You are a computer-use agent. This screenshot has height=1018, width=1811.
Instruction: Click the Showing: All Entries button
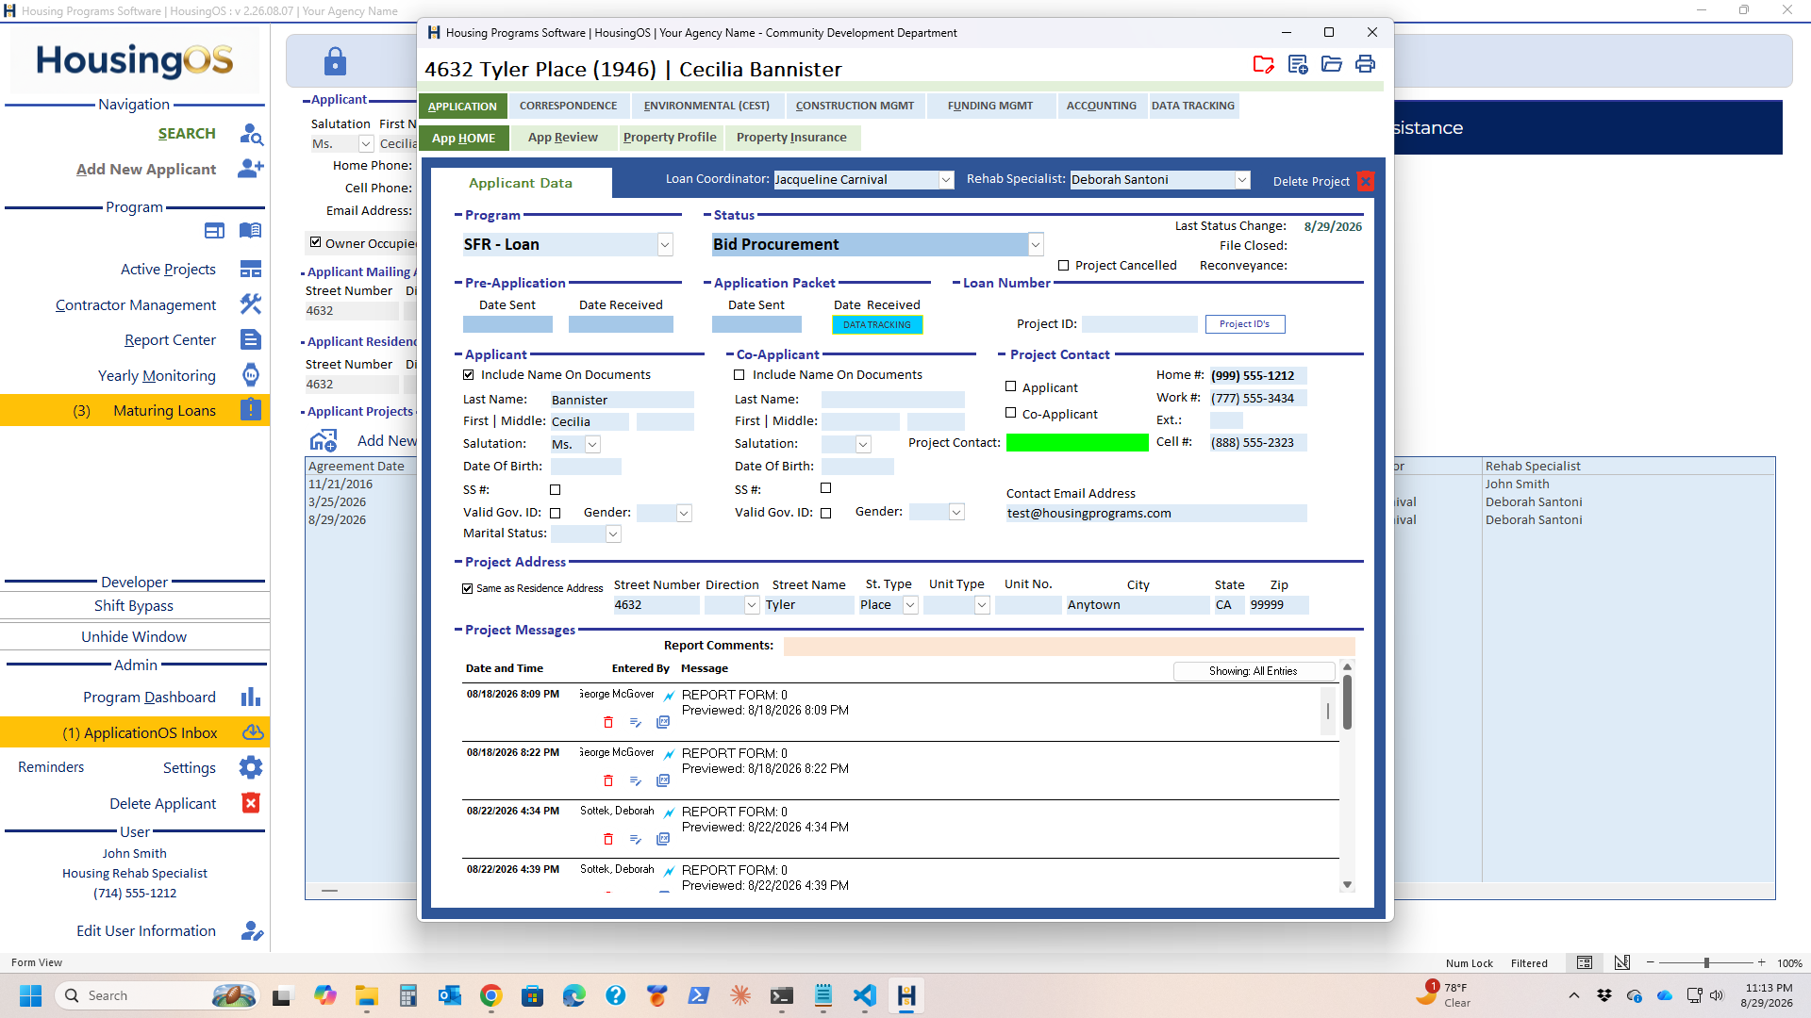point(1253,671)
